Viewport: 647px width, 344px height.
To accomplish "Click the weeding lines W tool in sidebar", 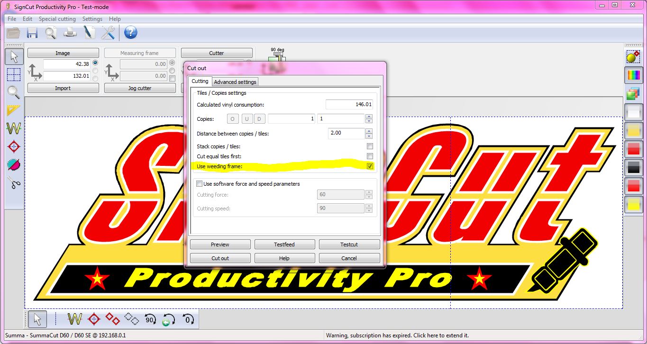I will click(14, 128).
